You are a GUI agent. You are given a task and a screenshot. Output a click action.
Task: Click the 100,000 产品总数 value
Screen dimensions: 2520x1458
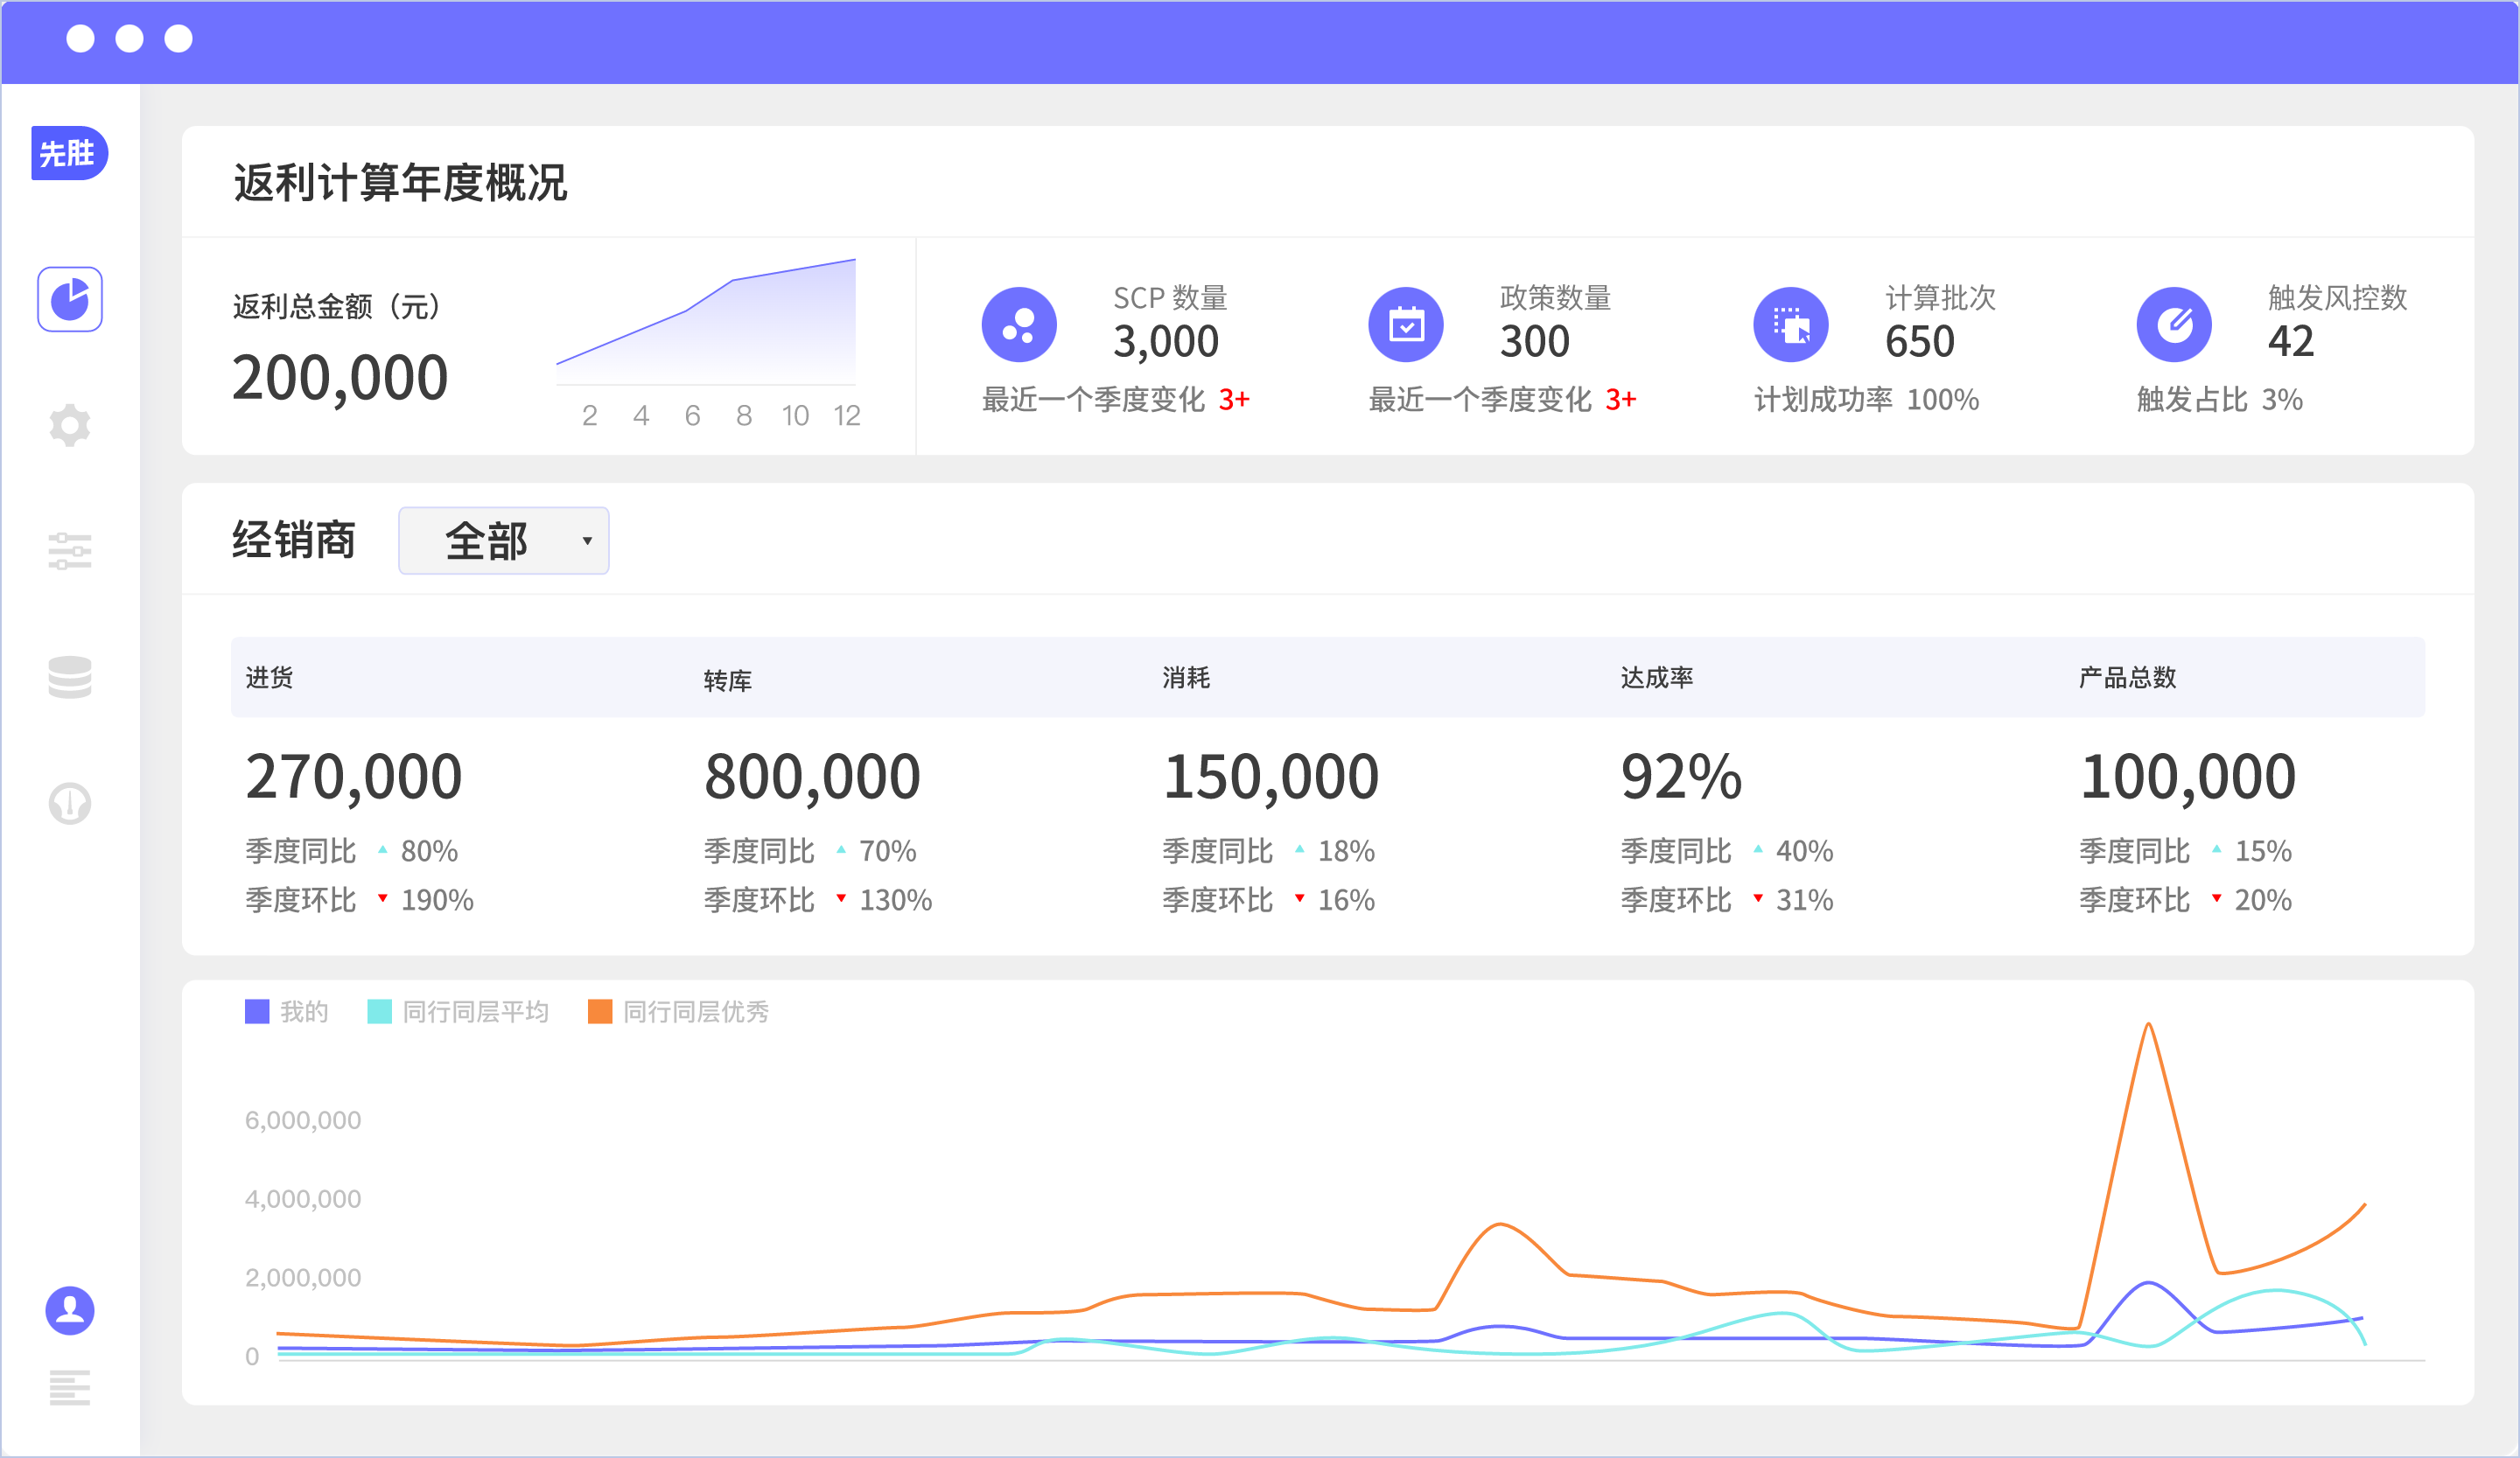coord(2188,778)
